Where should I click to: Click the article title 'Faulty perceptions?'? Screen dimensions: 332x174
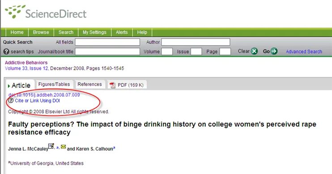(x=162, y=128)
